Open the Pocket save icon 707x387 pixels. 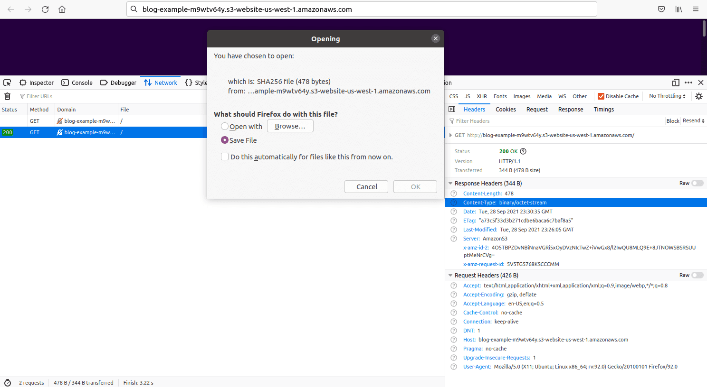[661, 9]
